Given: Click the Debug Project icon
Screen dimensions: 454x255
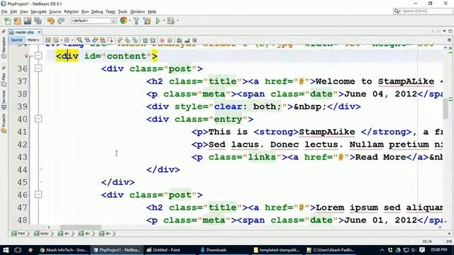Looking at the screenshot, I should [x=171, y=21].
